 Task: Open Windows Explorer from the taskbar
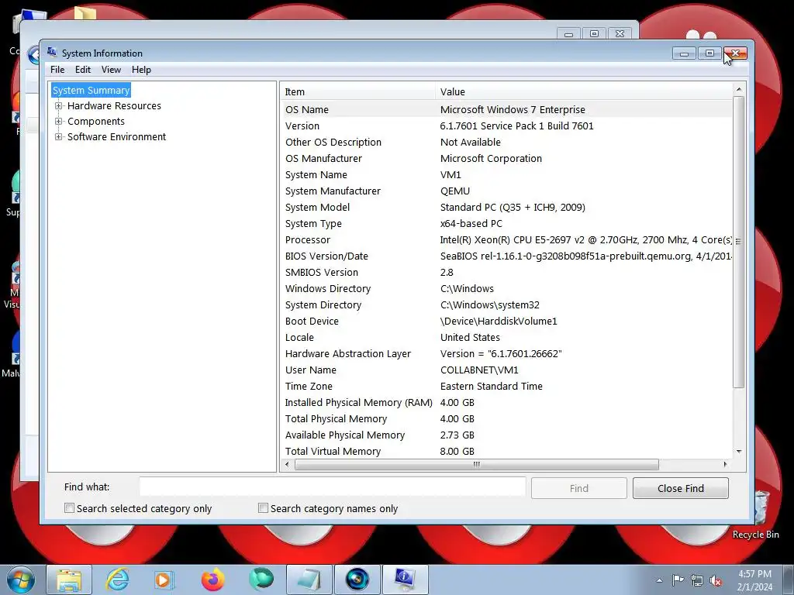tap(69, 580)
